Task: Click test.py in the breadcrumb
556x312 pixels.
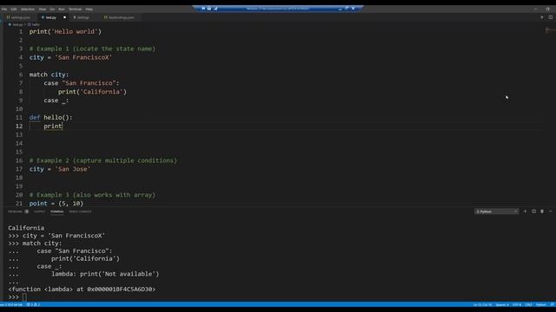Action: (x=17, y=25)
